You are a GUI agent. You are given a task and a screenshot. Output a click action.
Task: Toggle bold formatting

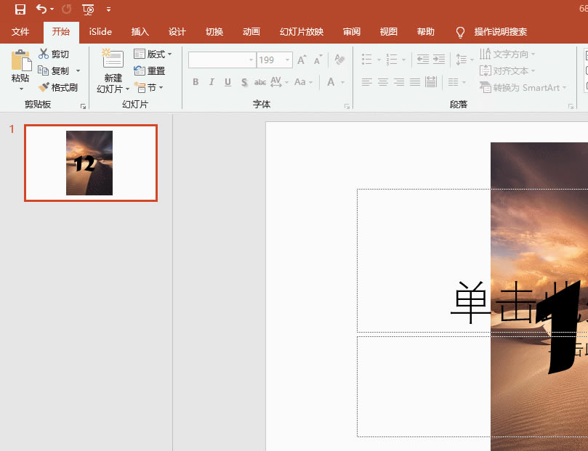tap(196, 82)
